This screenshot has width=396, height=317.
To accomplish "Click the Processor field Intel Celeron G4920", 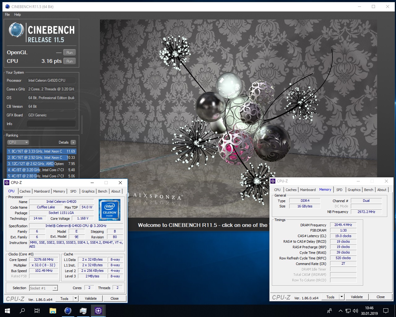I will point(51,80).
